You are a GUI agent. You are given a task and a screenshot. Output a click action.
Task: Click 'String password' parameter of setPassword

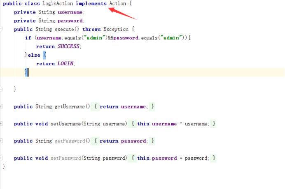[x=104, y=158]
